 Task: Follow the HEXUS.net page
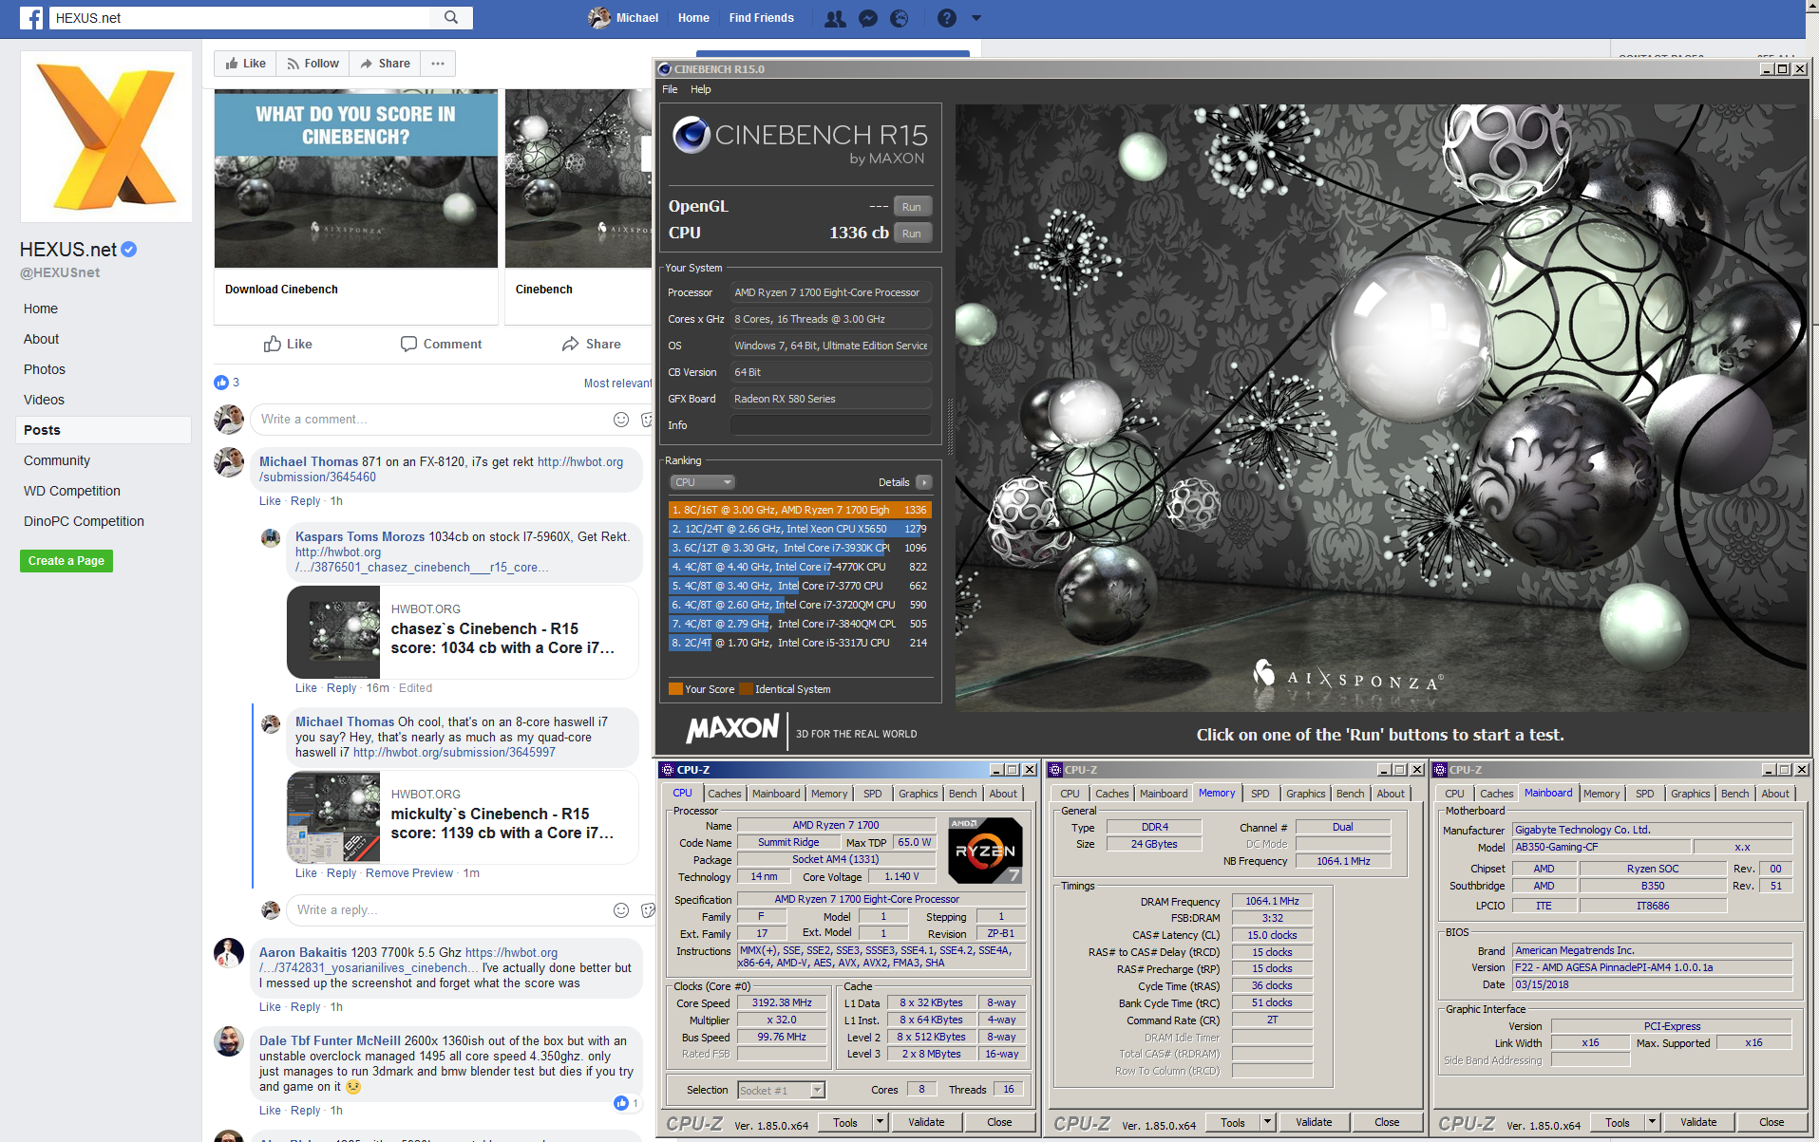coord(313,64)
